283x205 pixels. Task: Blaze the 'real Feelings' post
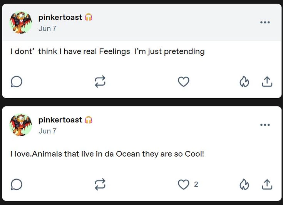point(244,81)
